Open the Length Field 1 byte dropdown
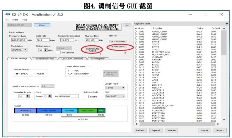Screen dimensions: 232x138 click(115, 88)
